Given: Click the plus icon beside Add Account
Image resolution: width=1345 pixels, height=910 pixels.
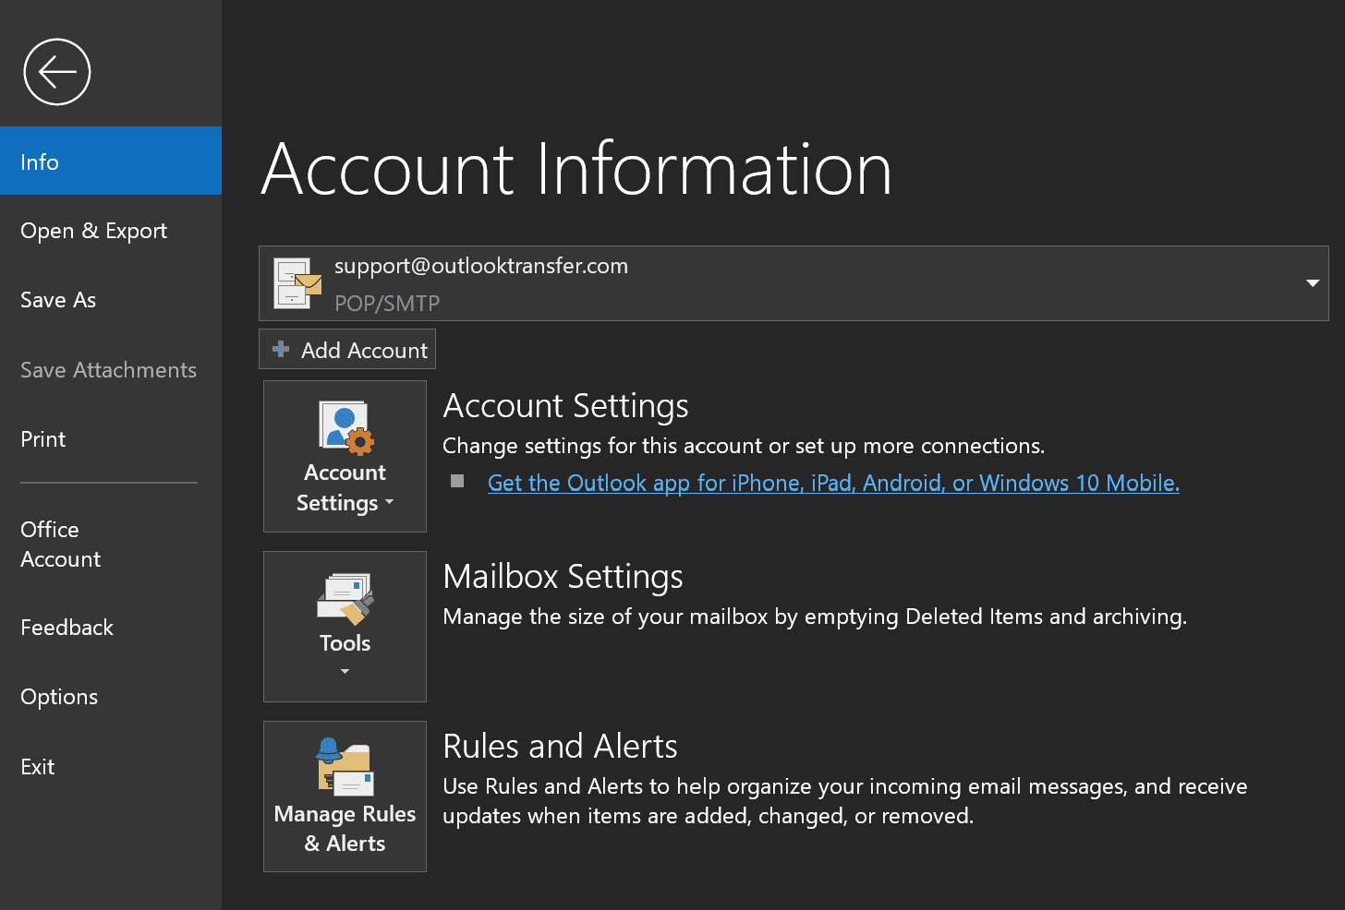Looking at the screenshot, I should tap(281, 350).
